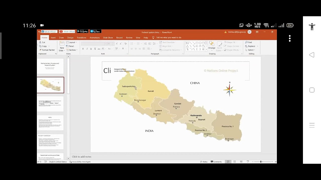Screen dimensions: 321x180
Task: Click English (United States) language indicator
Action: click(58, 162)
